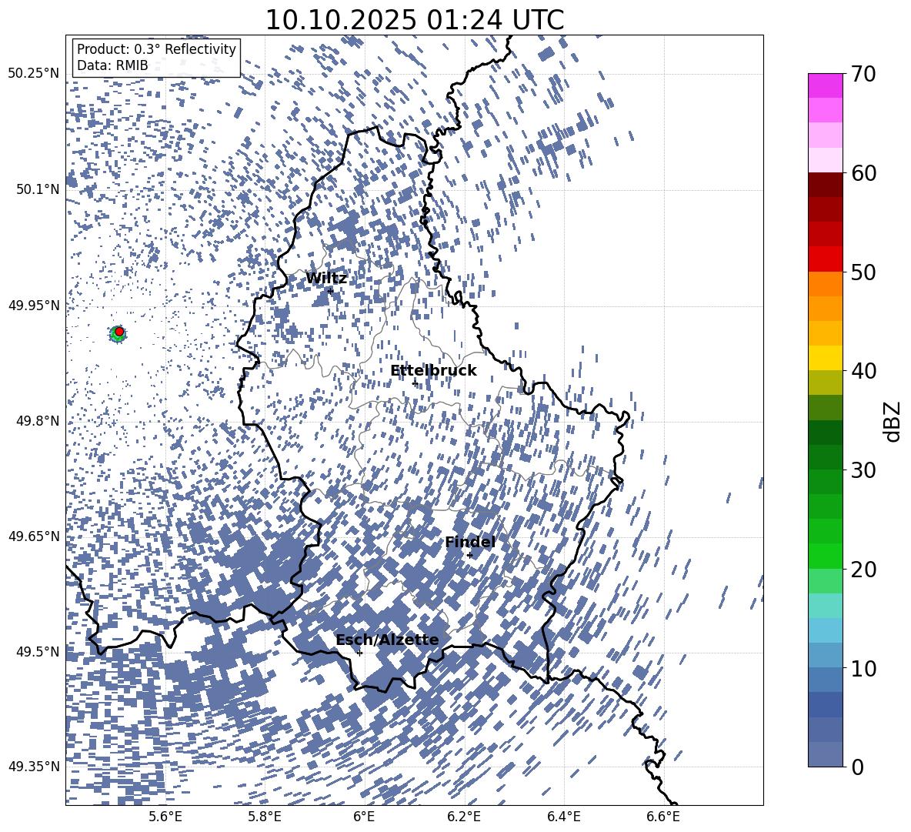Click the yellow colorbar segment at 40

(x=825, y=358)
